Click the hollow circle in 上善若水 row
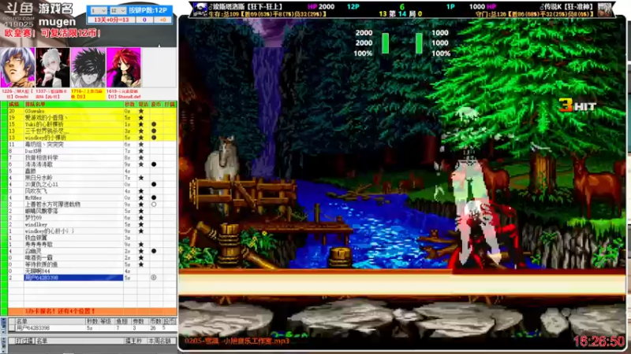Image resolution: width=631 pixels, height=354 pixels. pyautogui.click(x=154, y=205)
